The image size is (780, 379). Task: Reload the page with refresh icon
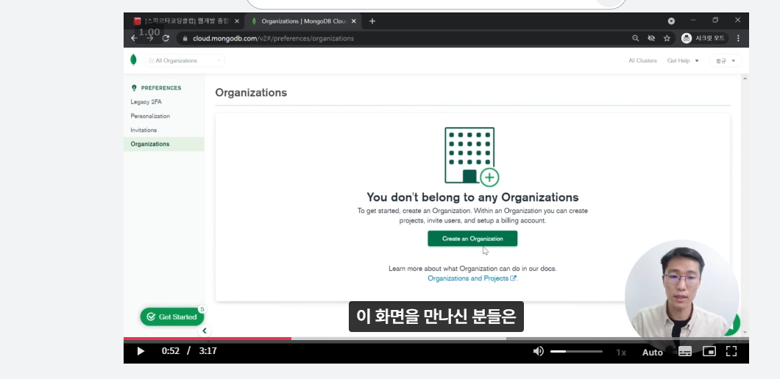(x=166, y=38)
